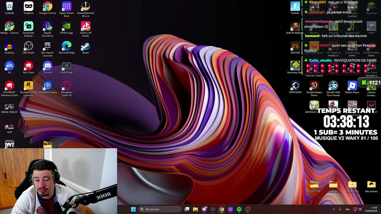Image resolution: width=381 pixels, height=214 pixels.
Task: Open the react file on desktop
Action: tap(9, 129)
